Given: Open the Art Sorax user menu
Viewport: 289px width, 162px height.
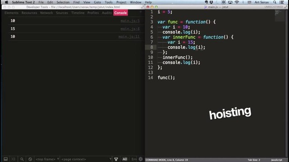Looking at the screenshot, I should pyautogui.click(x=261, y=2).
